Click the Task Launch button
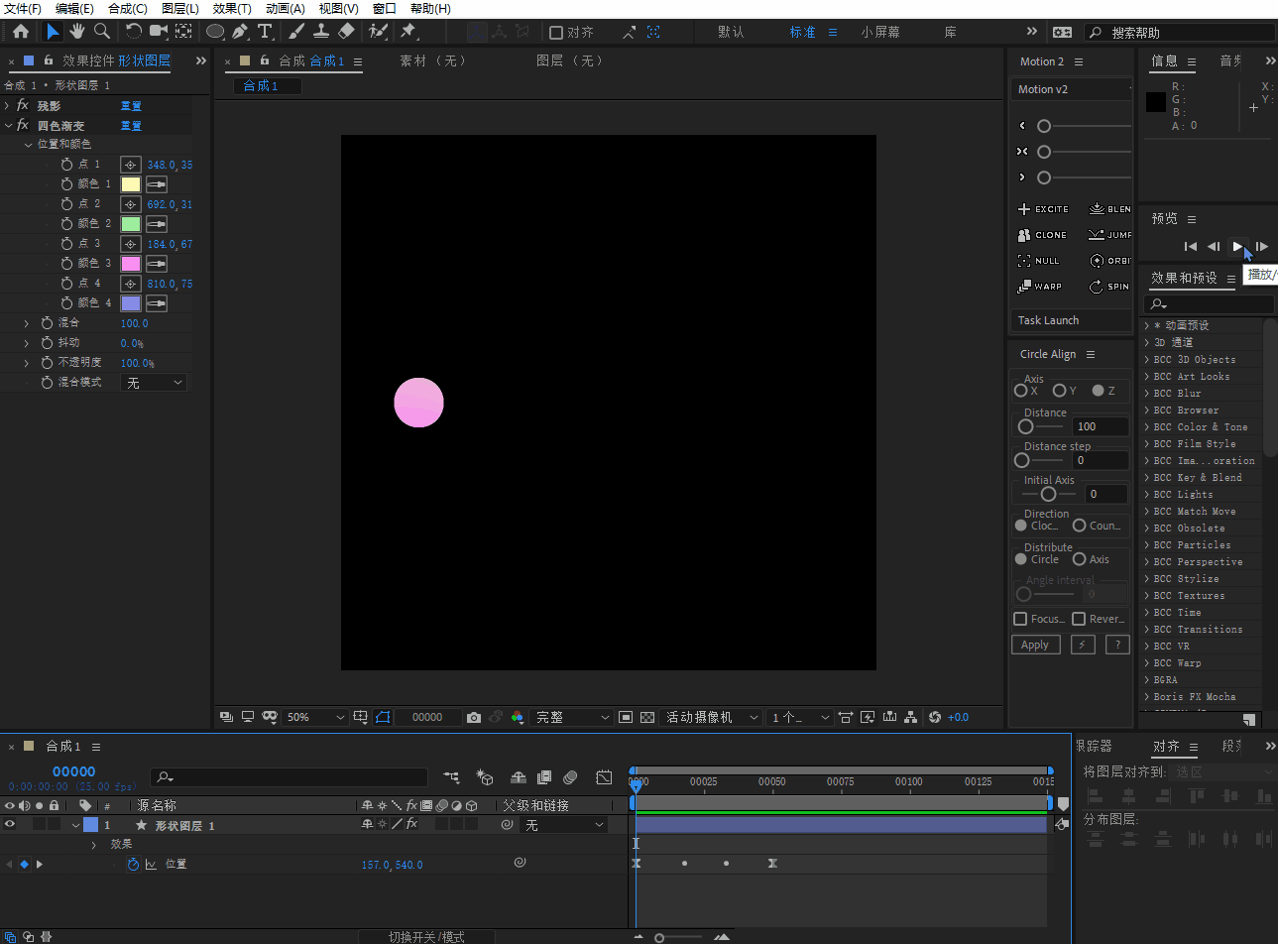1278x944 pixels. (x=1071, y=320)
